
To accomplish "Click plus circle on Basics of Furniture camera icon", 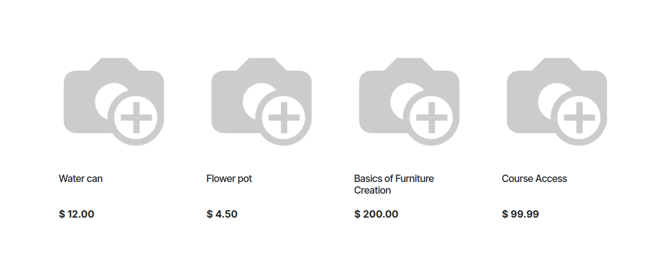I will pos(431,117).
